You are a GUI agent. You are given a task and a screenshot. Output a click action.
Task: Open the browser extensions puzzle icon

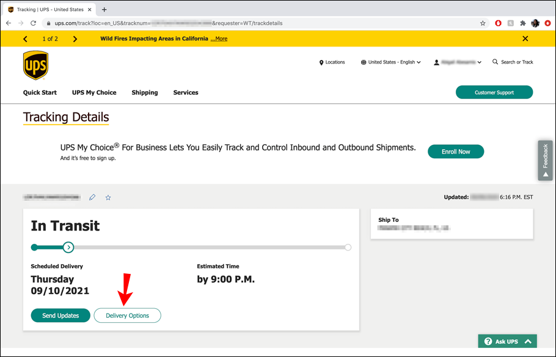pyautogui.click(x=522, y=23)
